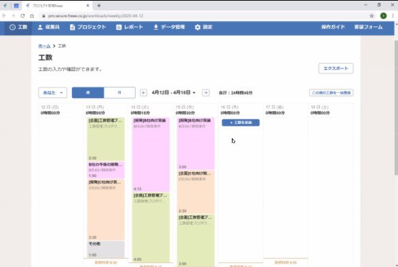Screen dimensions: 398x267
Task: Open the 操作ガイド operation guide link
Action: tap(333, 27)
